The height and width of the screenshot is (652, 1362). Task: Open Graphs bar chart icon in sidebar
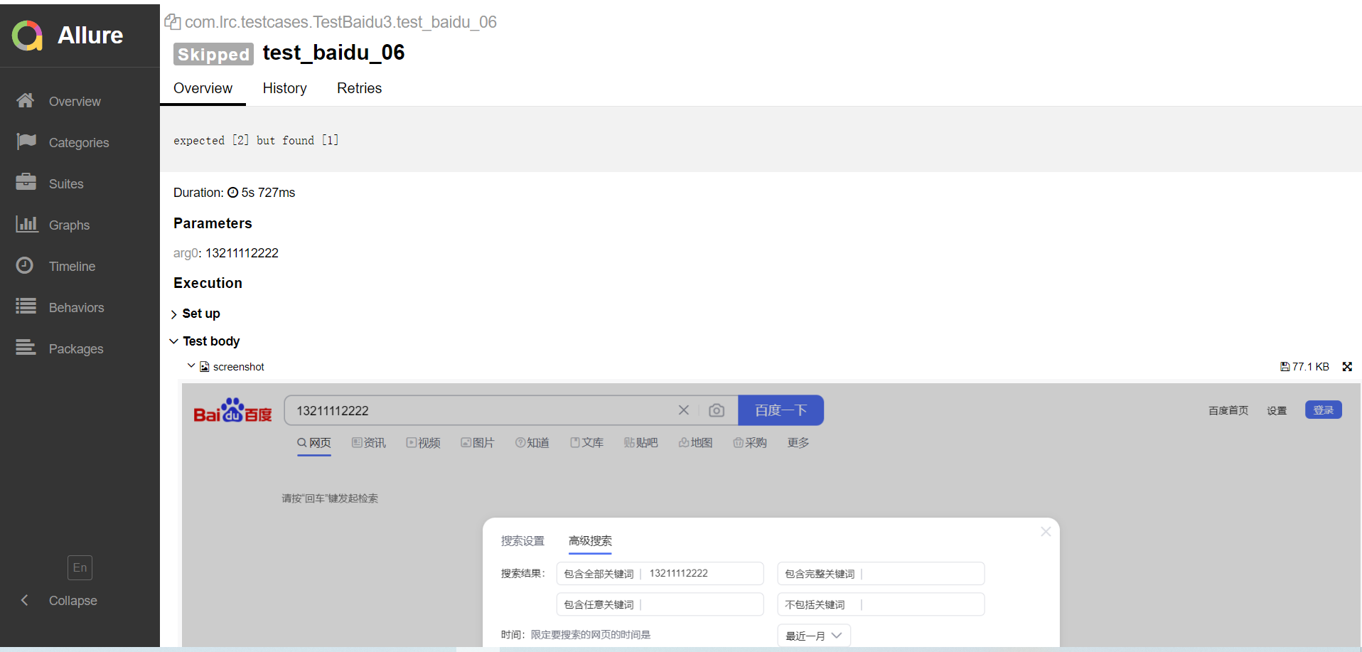tap(26, 224)
